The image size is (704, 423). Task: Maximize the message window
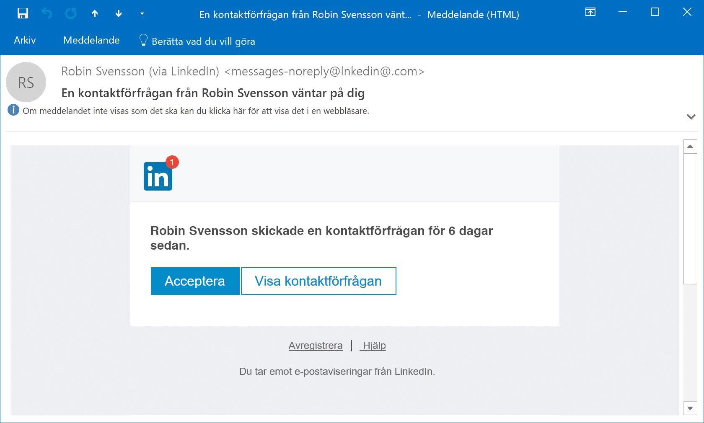pos(655,12)
